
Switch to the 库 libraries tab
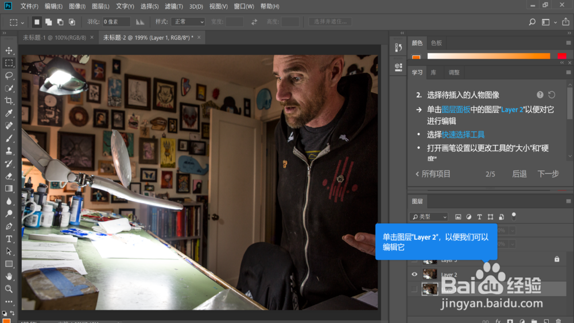click(433, 72)
